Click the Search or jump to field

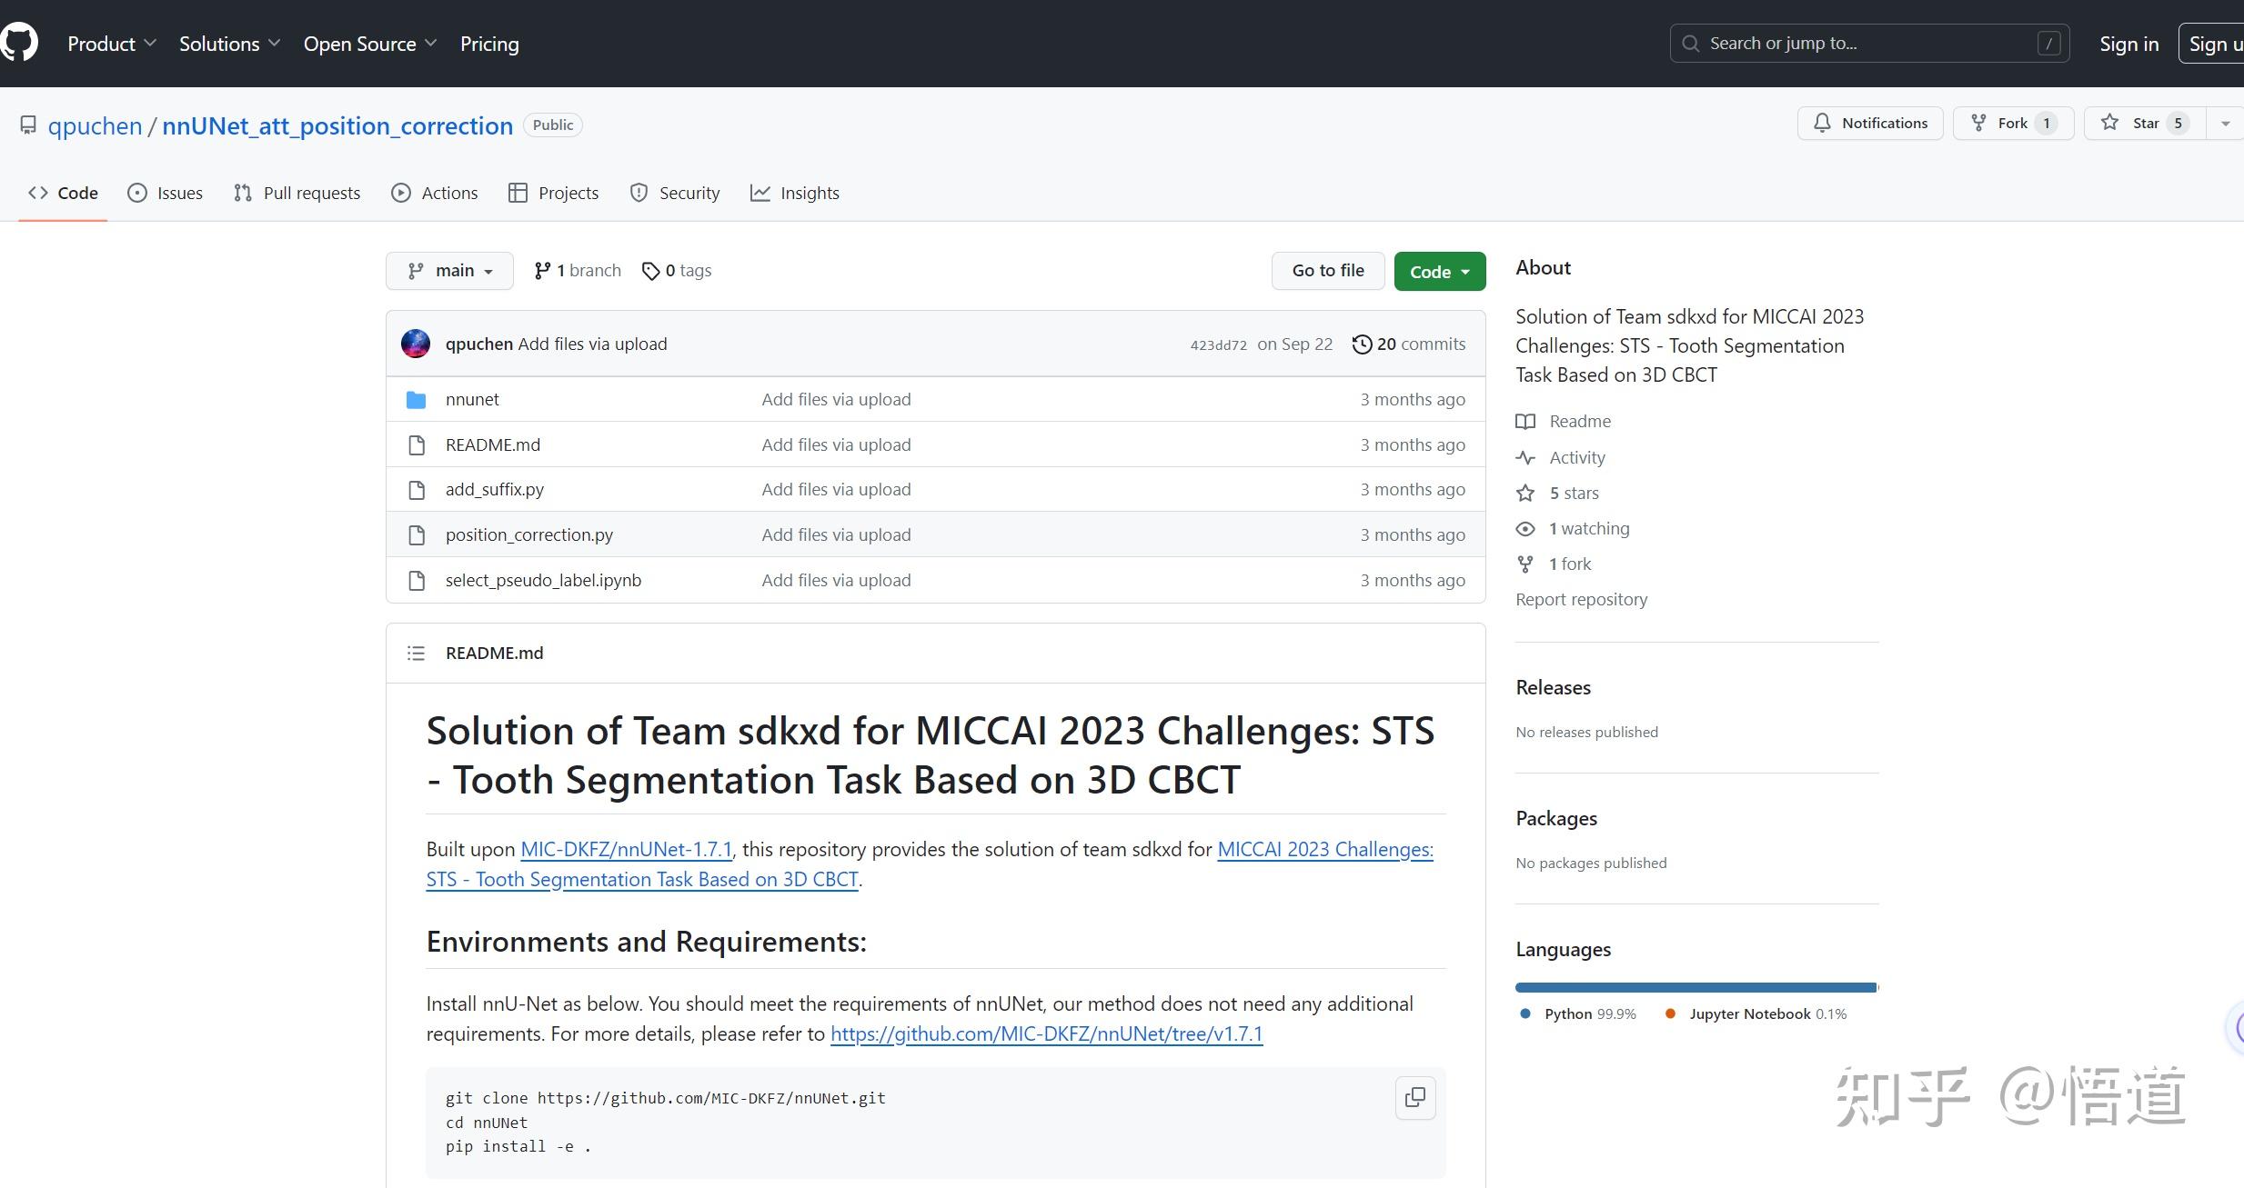[x=1869, y=44]
